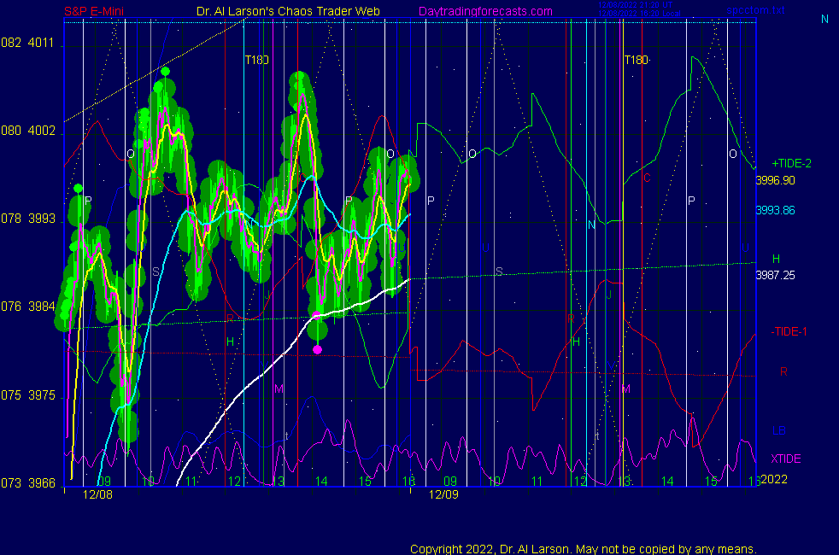Click the red '-TIDE-1' legend label
The width and height of the screenshot is (839, 555).
coord(789,331)
